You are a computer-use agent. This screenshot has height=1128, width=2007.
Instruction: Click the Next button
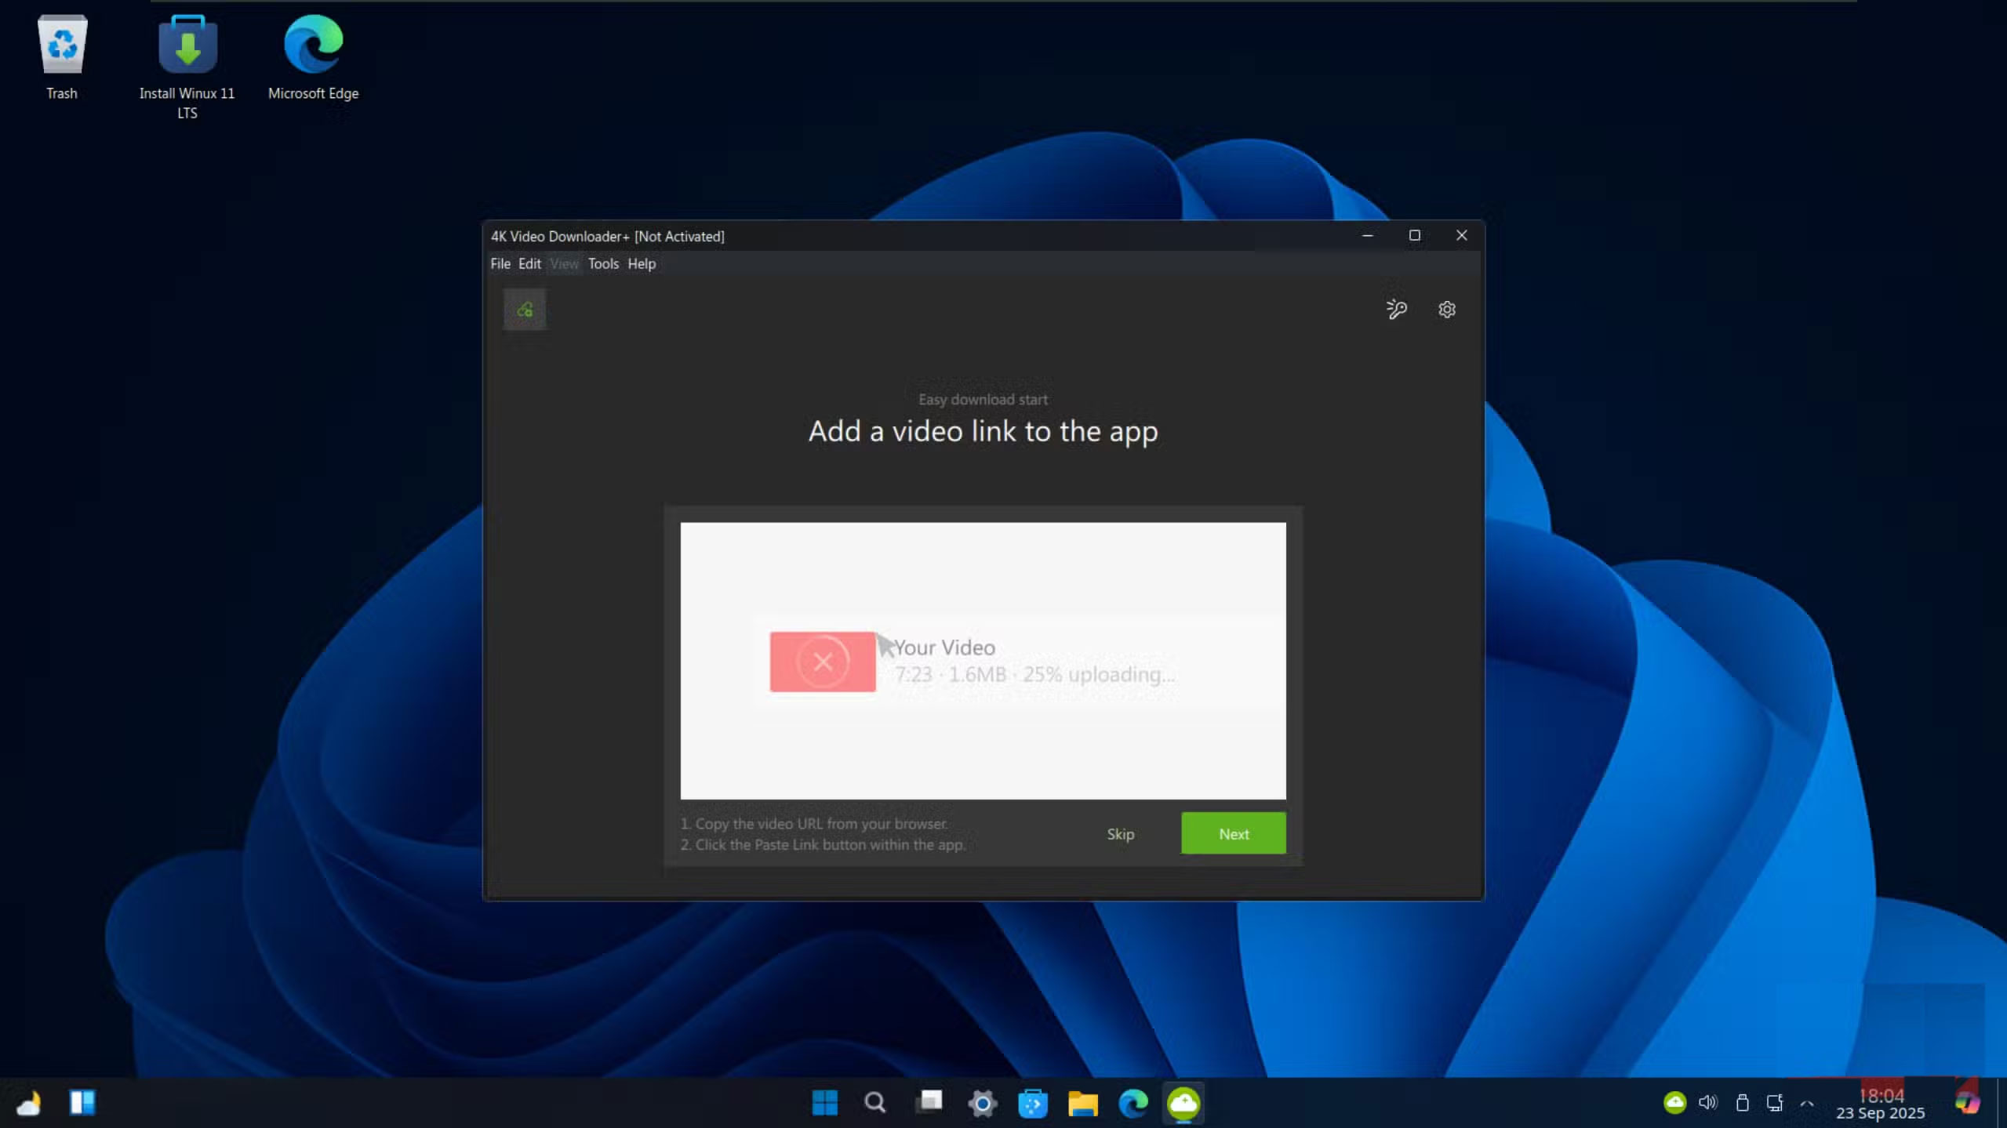(x=1232, y=833)
